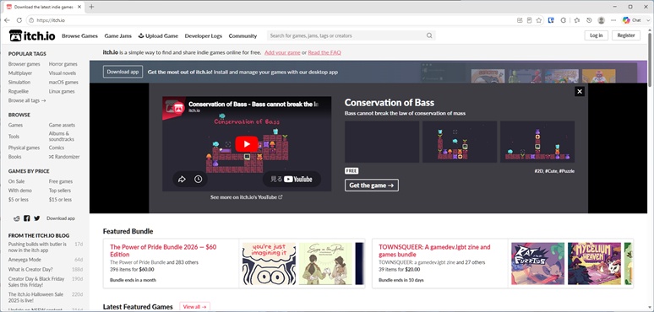Open the browser extensions circle icon
The image size is (654, 312).
tap(563, 20)
